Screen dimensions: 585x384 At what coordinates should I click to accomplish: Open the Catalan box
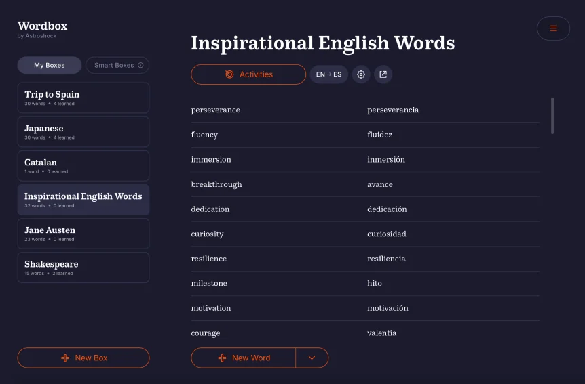click(83, 166)
